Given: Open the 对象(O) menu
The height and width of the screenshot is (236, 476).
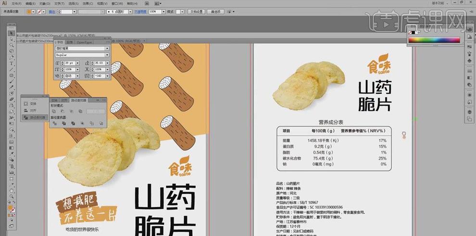Looking at the screenshot, I should tap(45, 4).
